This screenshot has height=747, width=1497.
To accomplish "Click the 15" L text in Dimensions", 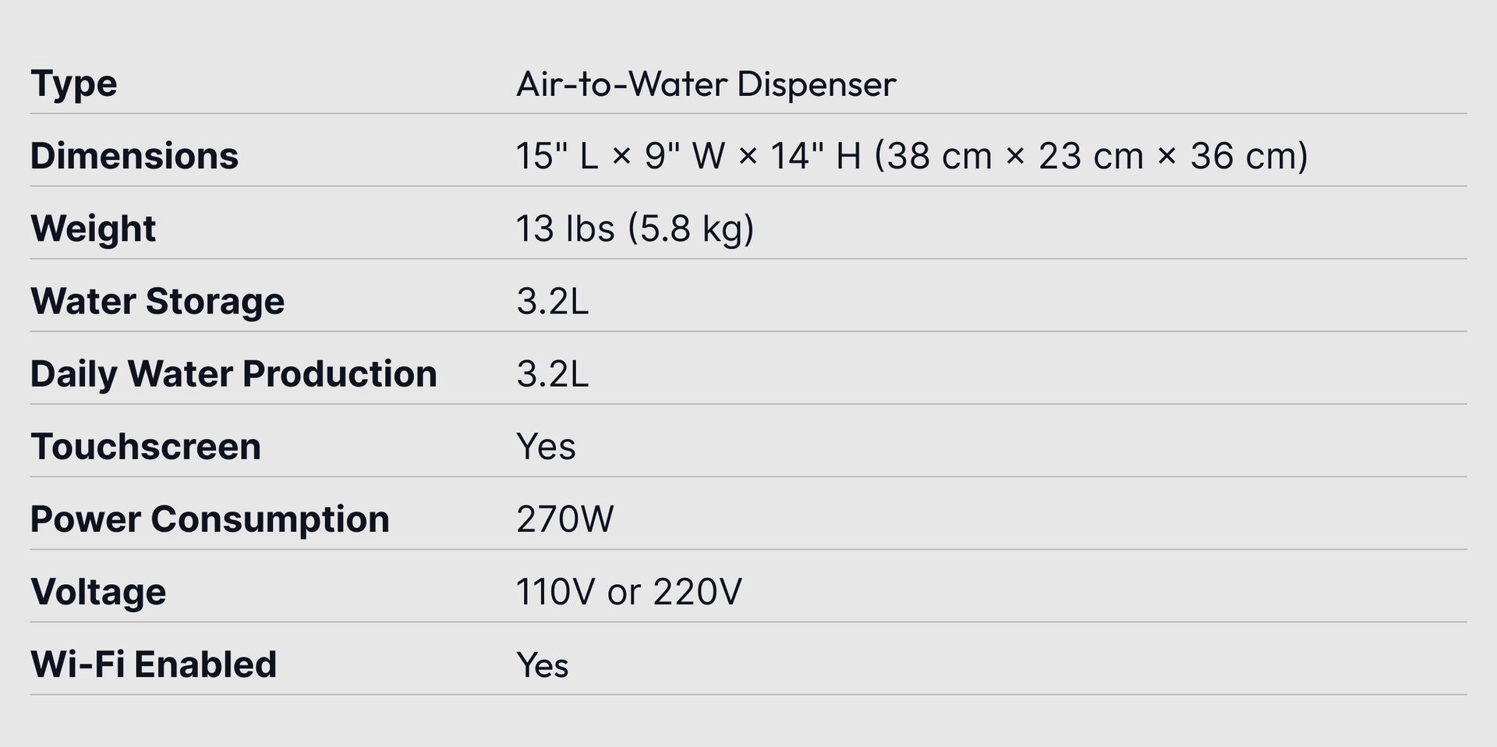I will 557,156.
